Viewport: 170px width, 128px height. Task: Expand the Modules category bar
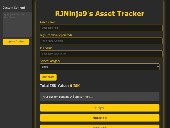coord(99,126)
